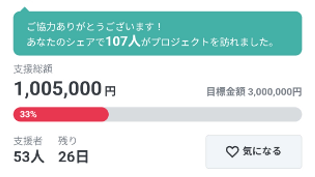Click the red 33% progress bar

pyautogui.click(x=60, y=114)
